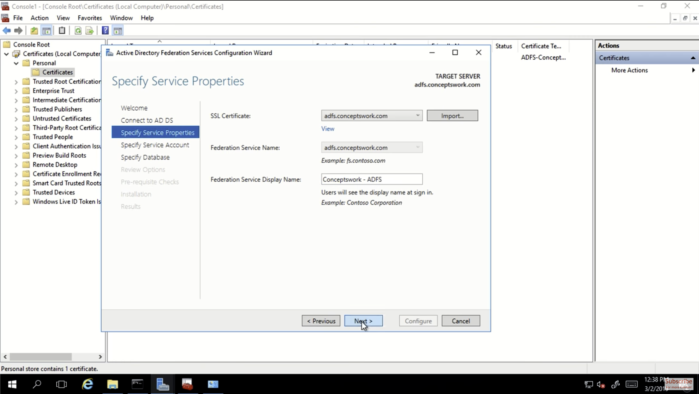Viewport: 699px width, 394px height.
Task: Expand the Trusted People tree node
Action: [16, 137]
